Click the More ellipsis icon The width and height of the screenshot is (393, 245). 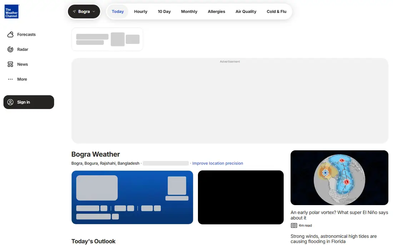(10, 79)
